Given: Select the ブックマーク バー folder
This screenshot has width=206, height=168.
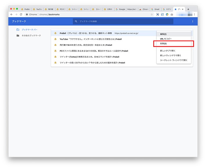Looking at the screenshot, I should coord(29,30).
